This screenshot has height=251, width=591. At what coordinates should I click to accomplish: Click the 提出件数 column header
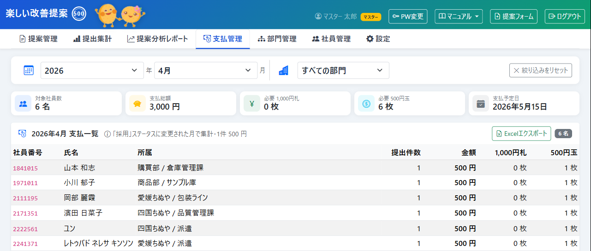coord(406,152)
